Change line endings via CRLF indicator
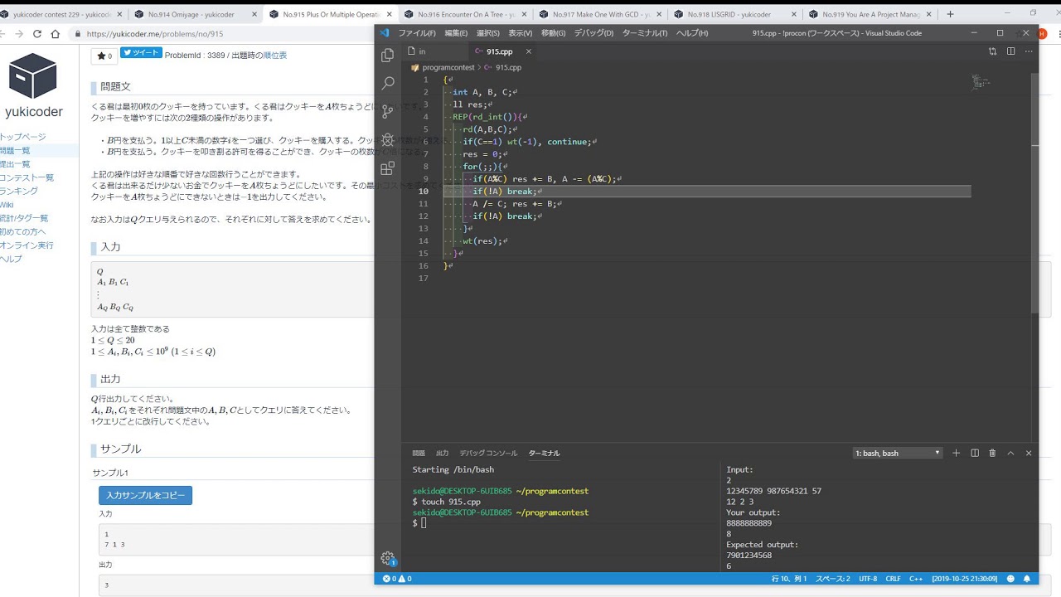This screenshot has height=597, width=1061. (893, 579)
